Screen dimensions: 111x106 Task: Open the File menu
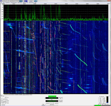click(x=1, y=3)
